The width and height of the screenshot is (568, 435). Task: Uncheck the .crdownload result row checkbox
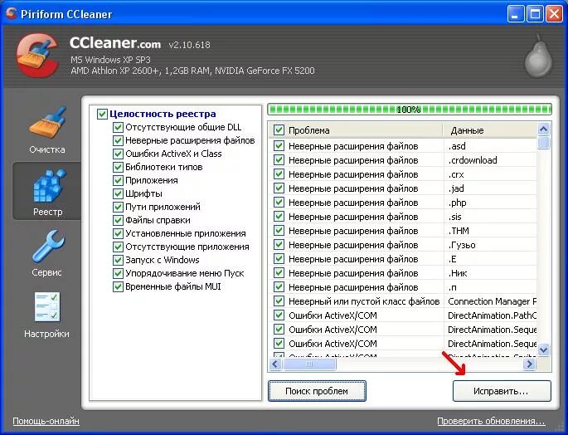279,160
